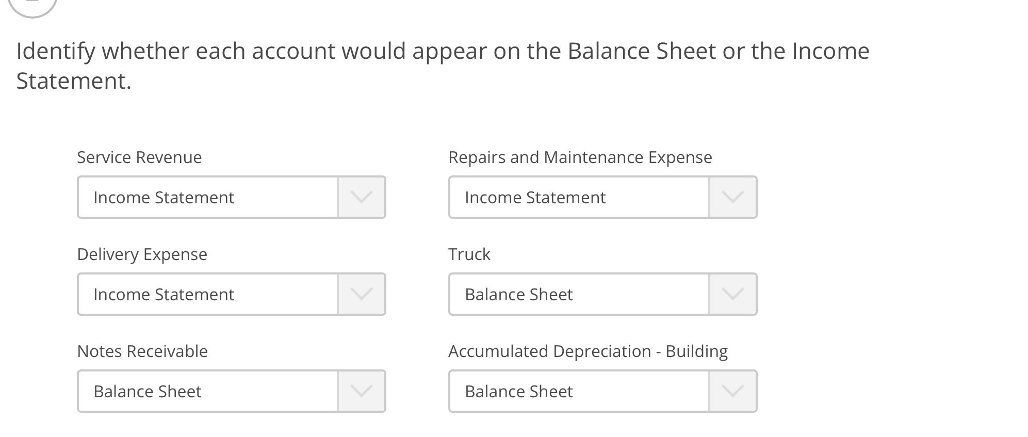This screenshot has height=437, width=1028.
Task: Click the Accumulated Depreciation - Building label
Action: coord(588,351)
